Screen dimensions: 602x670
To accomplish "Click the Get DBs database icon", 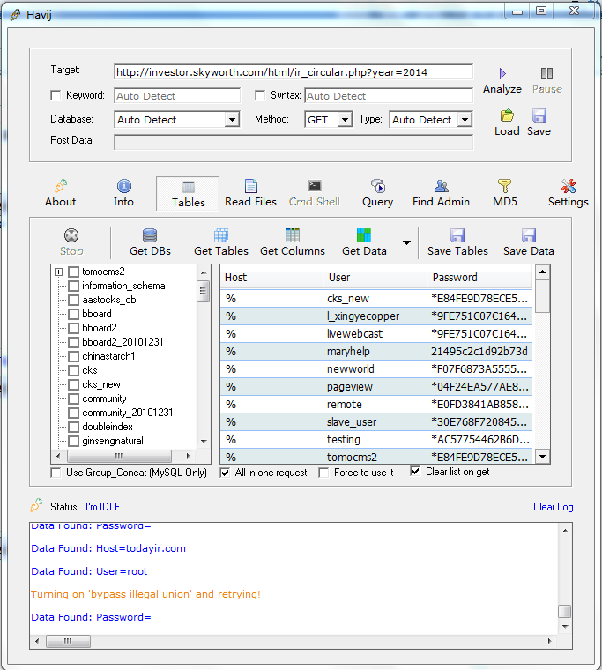I will point(150,235).
